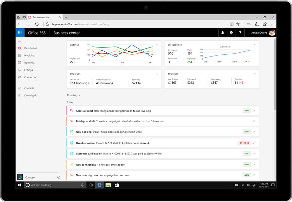
Task: Mark Access request activity as done
Action: [254, 111]
